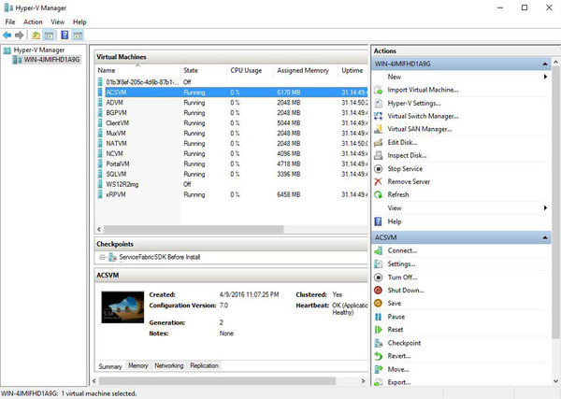Switch to the Memory tab
Viewport: 561px width, 399px height.
click(x=138, y=365)
